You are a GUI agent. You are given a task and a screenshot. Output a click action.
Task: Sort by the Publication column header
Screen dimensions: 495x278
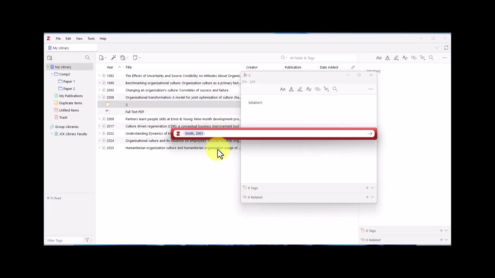click(293, 67)
